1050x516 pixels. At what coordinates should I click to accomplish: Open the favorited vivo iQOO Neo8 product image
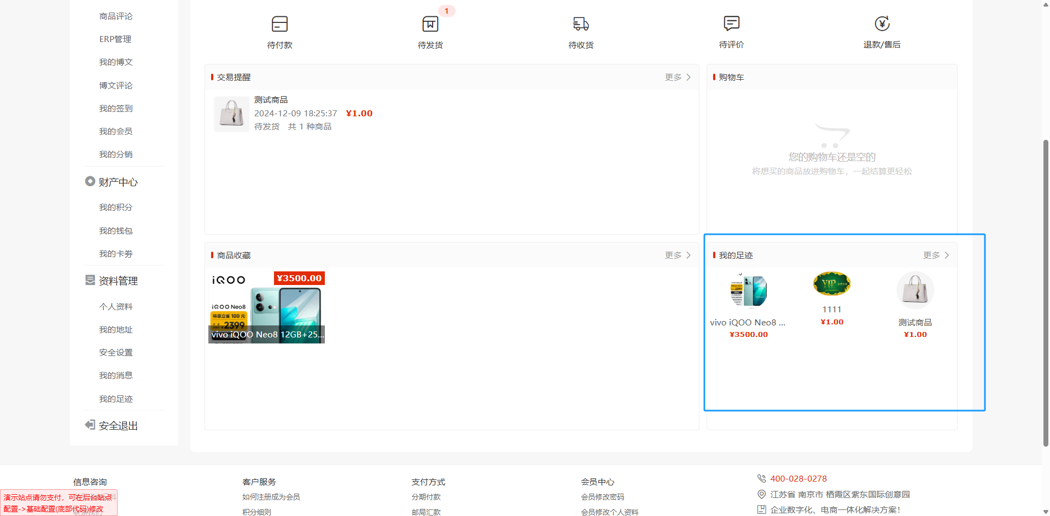(x=267, y=307)
